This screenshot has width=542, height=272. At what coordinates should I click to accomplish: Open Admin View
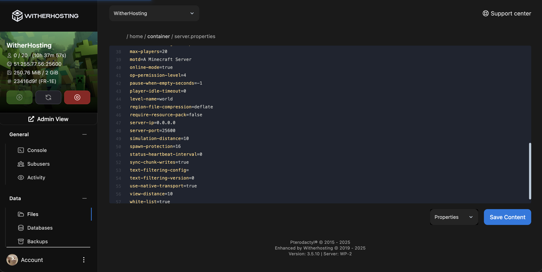[48, 119]
